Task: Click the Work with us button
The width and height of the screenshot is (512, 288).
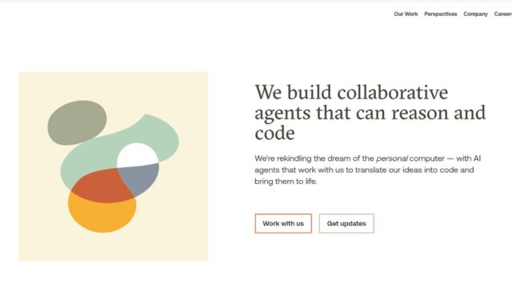Action: pos(283,223)
